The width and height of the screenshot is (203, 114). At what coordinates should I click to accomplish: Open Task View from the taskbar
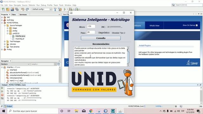point(69,111)
